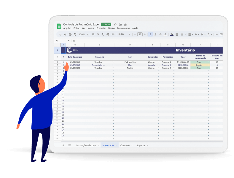Increase decimal places
The height and width of the screenshot is (178, 234).
108,34
